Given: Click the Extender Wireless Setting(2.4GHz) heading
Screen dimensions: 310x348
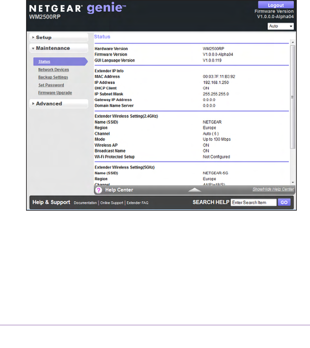Looking at the screenshot, I should point(126,116).
